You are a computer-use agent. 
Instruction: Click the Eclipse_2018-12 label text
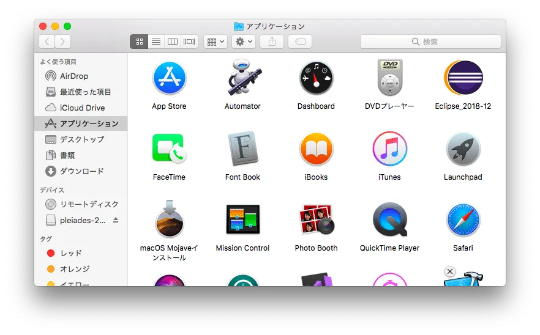pos(463,106)
